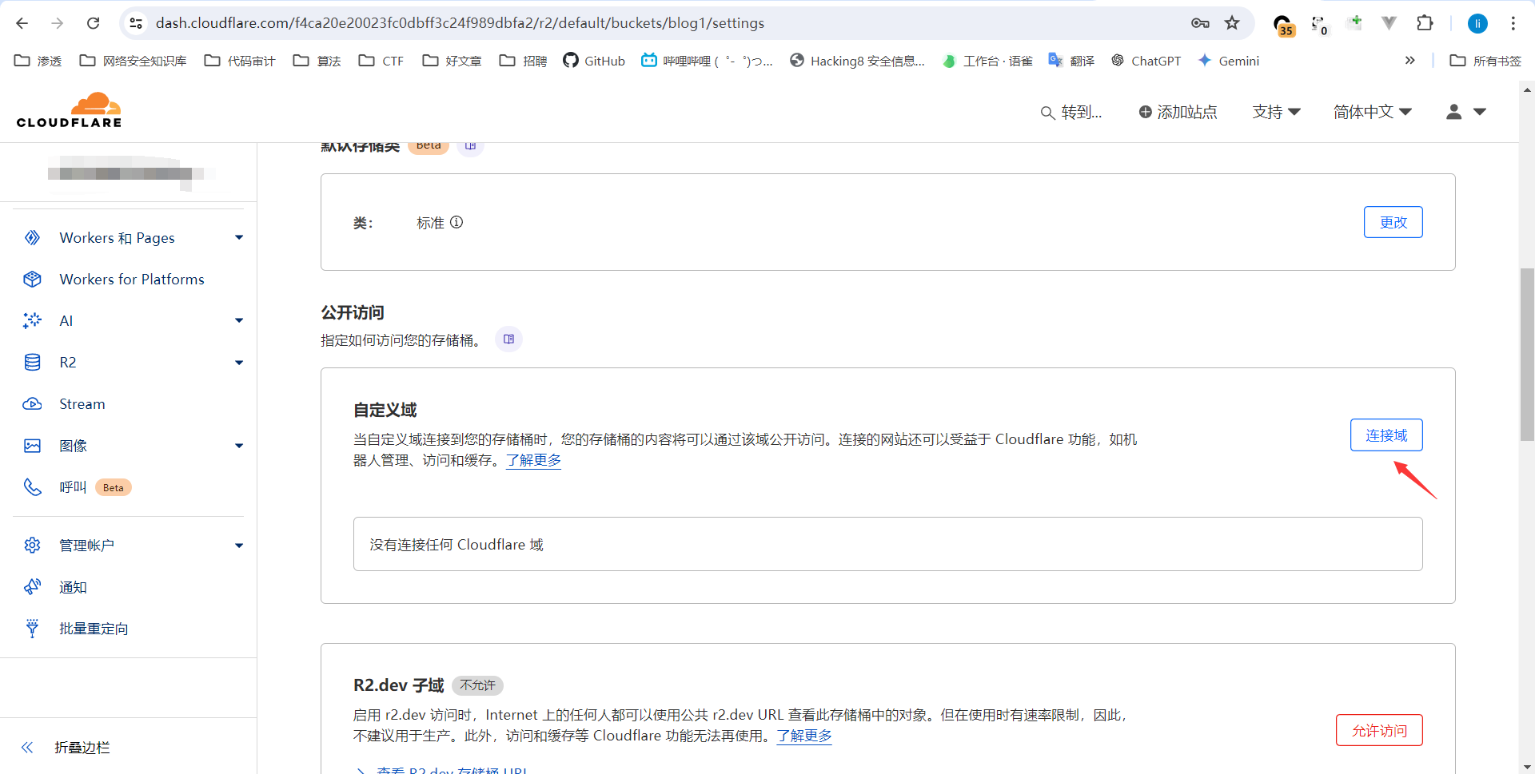
Task: Click the 允许访问 button
Action: point(1379,730)
